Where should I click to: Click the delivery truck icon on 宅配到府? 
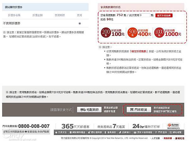coord(83,110)
